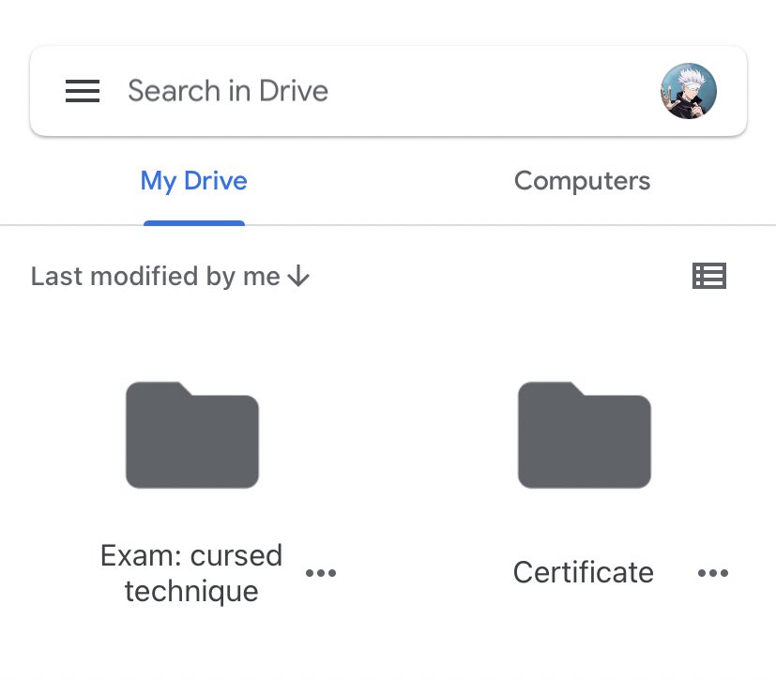The width and height of the screenshot is (776, 680).
Task: Open the Certificate folder icon
Action: 584,435
